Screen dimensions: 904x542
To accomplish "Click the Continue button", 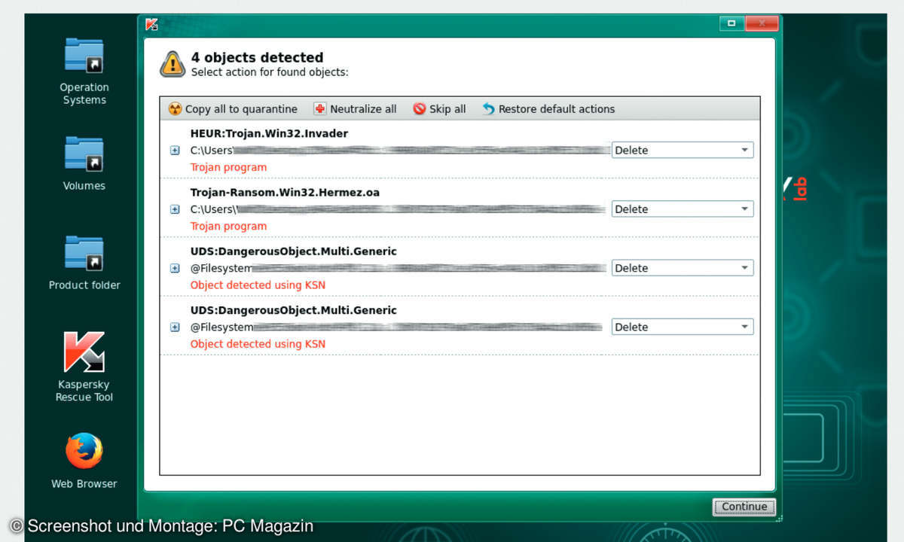I will coord(744,507).
